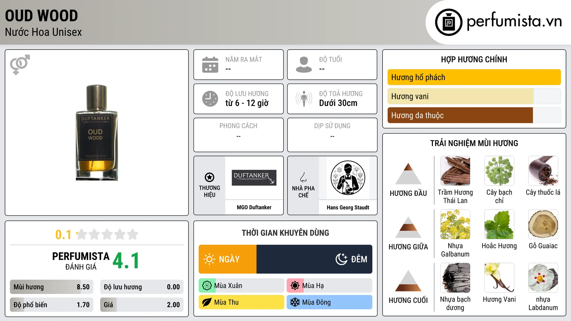
Task: Click the sun icon for Mùa Hạ
Action: tap(295, 286)
